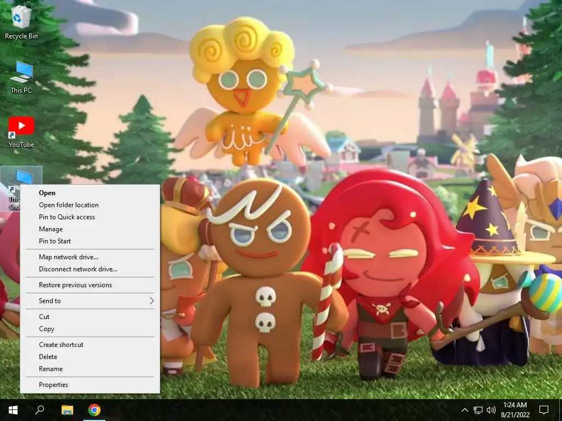Open the volume speaker tray icon
This screenshot has height=421, width=562.
(491, 410)
